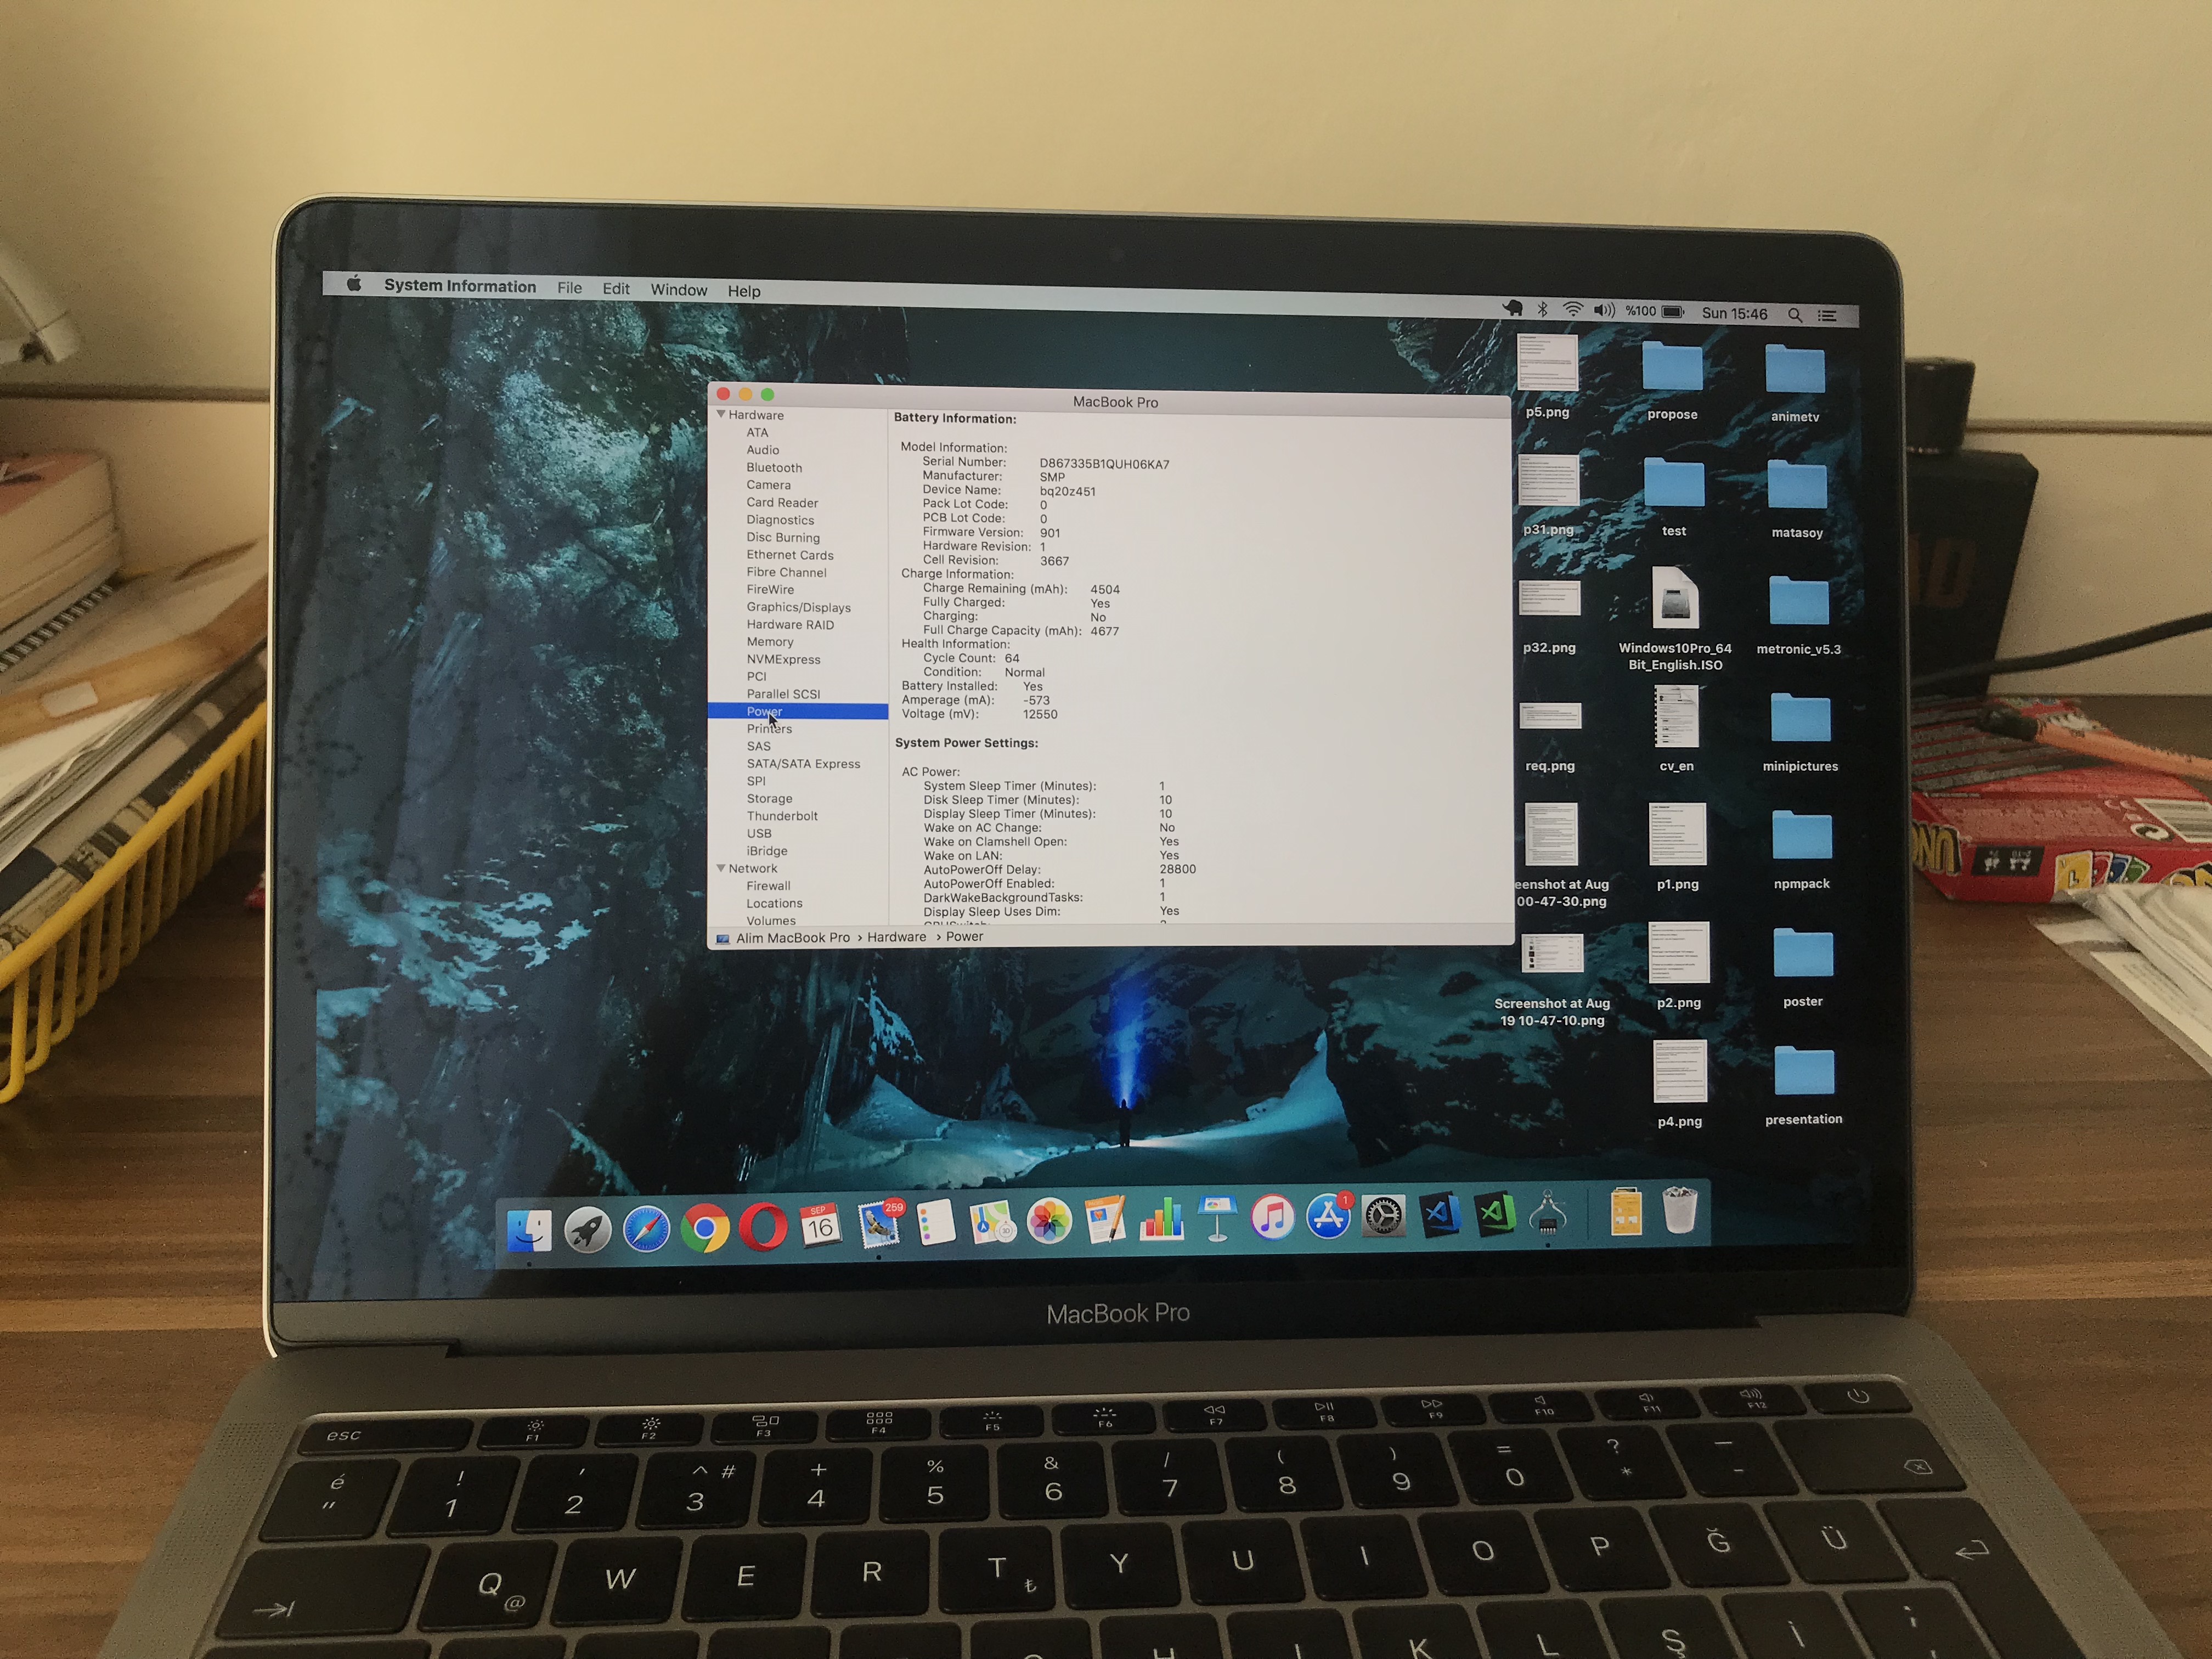
Task: Select Bluetooth in Hardware sidebar list
Action: [774, 467]
